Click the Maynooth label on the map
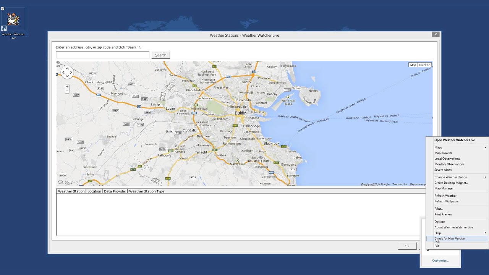 coord(118,94)
